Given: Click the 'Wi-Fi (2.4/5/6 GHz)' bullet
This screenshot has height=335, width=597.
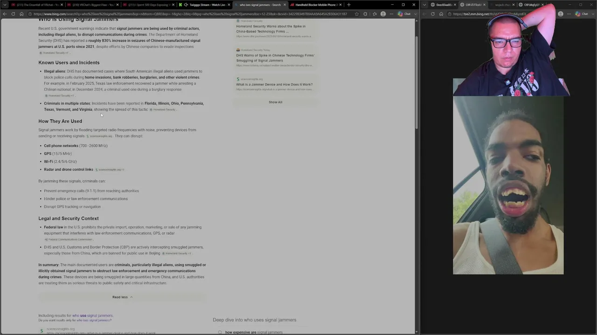Looking at the screenshot, I should point(60,161).
